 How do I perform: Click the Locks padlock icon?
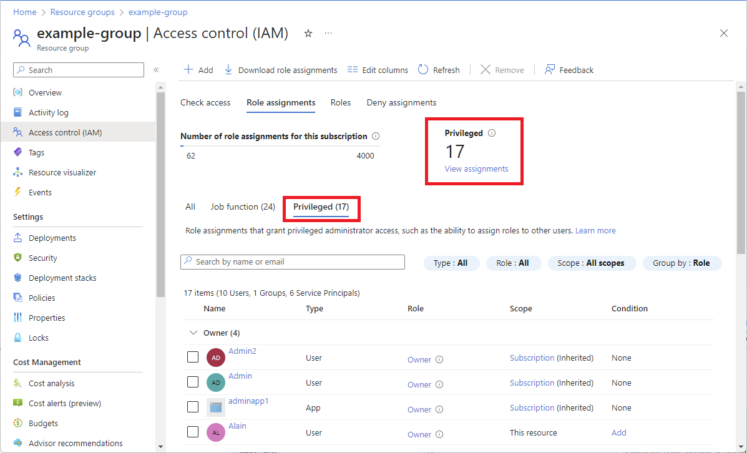pyautogui.click(x=17, y=337)
